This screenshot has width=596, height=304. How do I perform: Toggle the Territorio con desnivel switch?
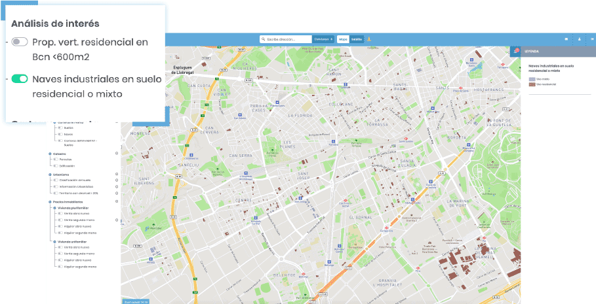56,194
